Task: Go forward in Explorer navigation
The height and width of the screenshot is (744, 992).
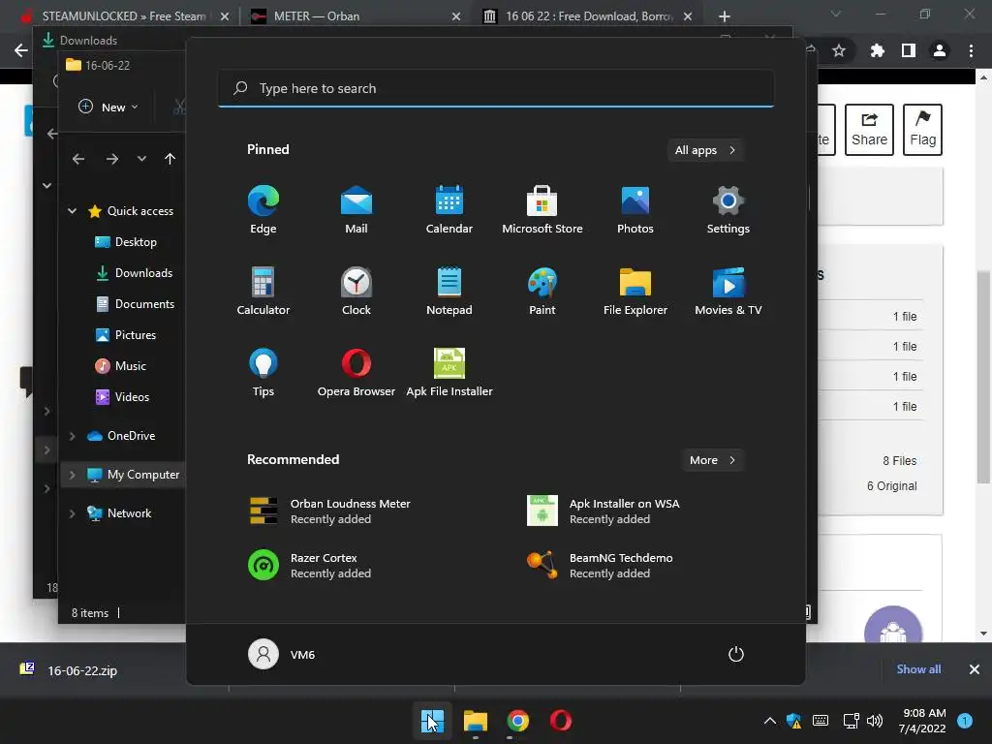Action: pyautogui.click(x=112, y=159)
